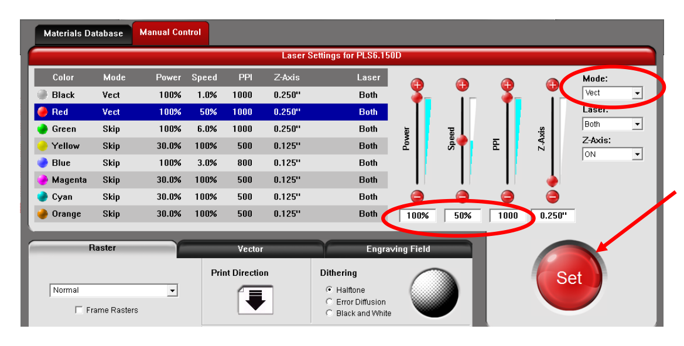Click the Red color ball icon

(42, 112)
